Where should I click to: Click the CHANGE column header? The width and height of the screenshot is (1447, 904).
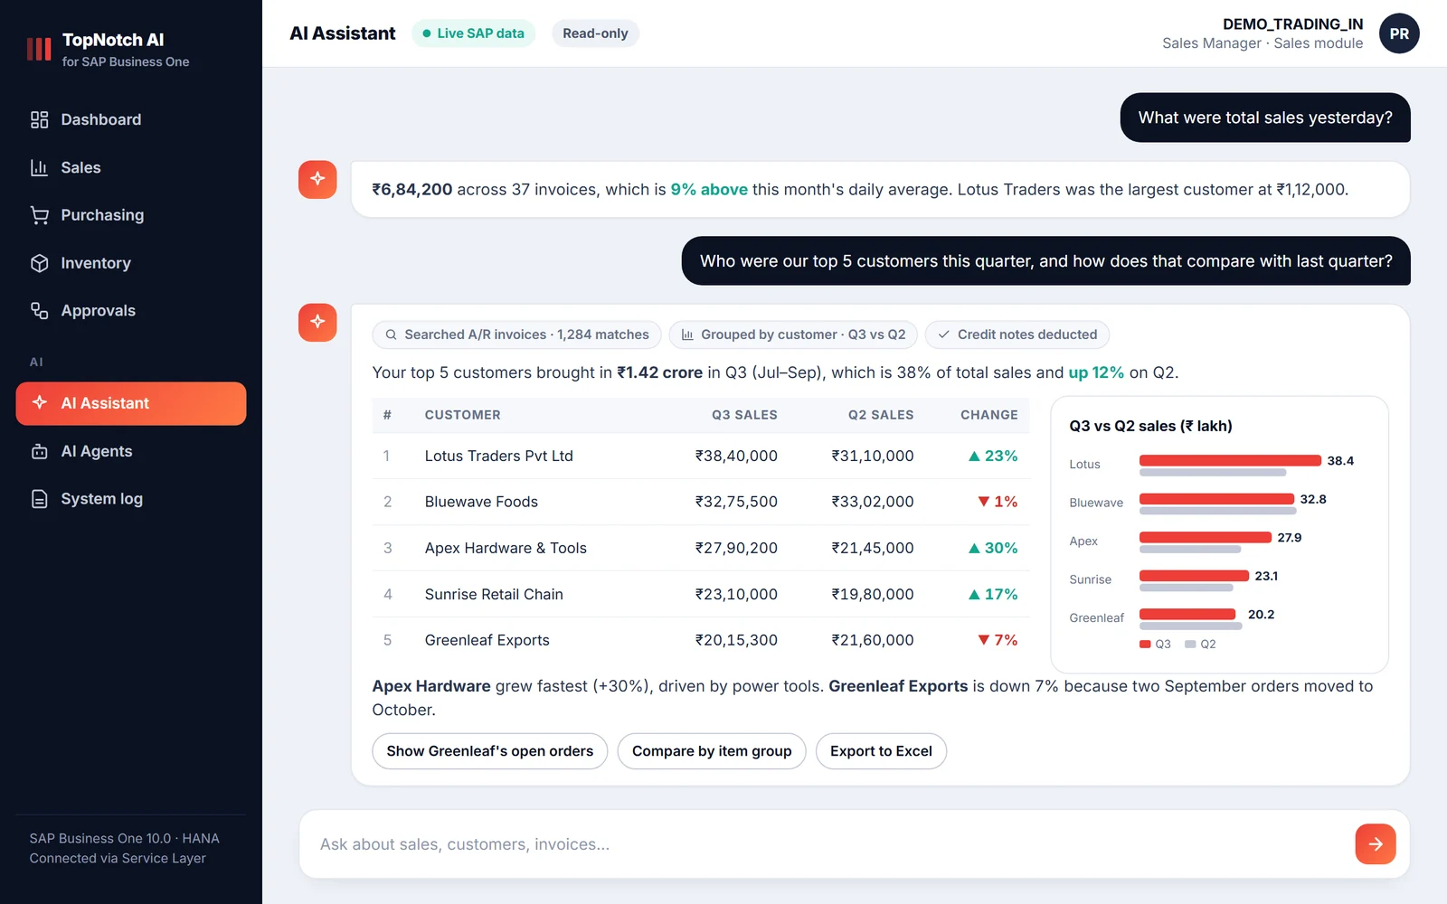[x=989, y=415]
